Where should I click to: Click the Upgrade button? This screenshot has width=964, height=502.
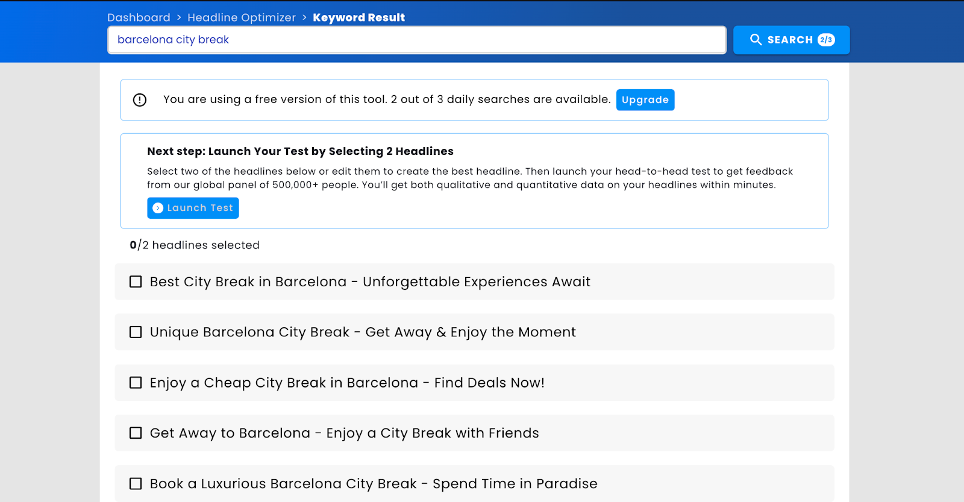(645, 100)
